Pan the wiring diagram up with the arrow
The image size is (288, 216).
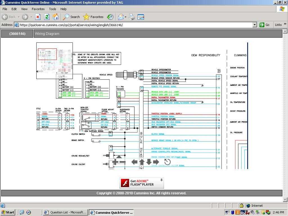coord(142,162)
